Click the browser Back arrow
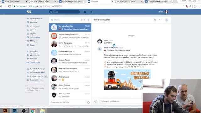Image resolution: width=201 pixels, height=113 pixels. (1, 6)
